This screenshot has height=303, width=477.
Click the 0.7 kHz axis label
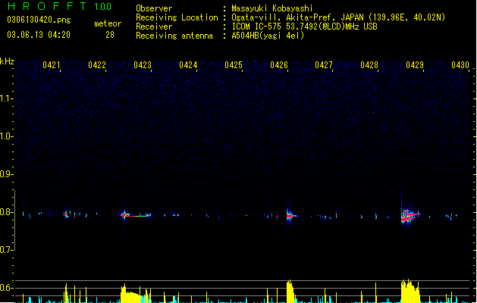6,250
